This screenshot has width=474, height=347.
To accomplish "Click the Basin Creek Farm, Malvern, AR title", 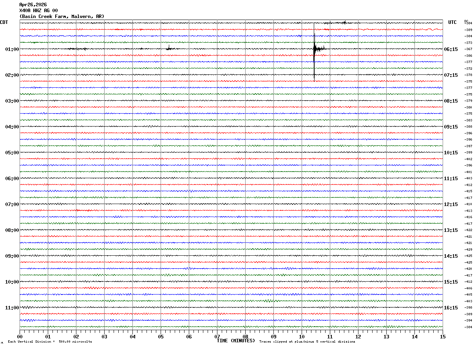I will point(62,16).
